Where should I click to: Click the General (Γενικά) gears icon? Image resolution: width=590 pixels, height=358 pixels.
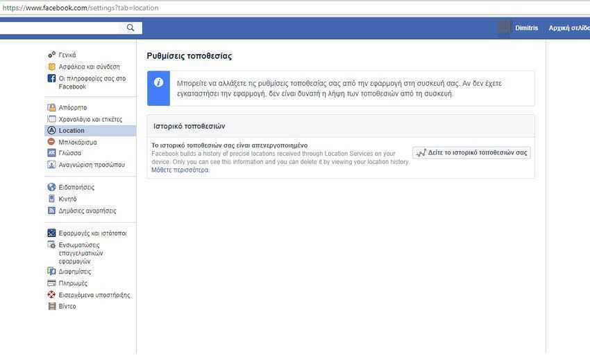[x=51, y=55]
